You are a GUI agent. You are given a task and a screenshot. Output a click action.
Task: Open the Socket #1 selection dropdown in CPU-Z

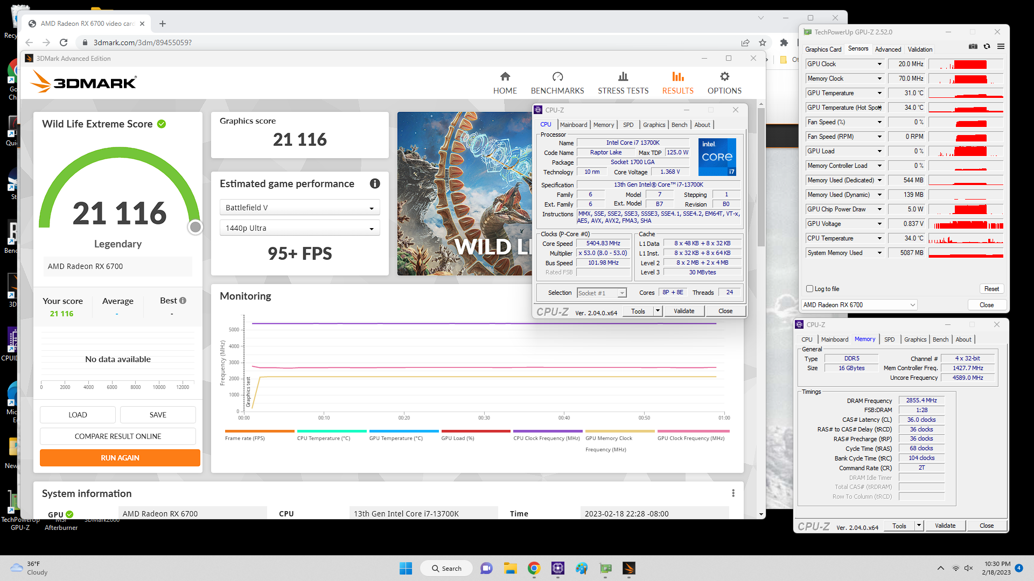pos(602,293)
